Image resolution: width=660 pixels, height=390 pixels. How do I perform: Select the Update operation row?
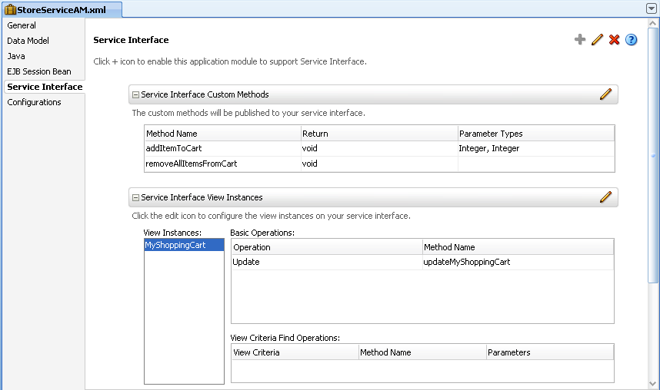[x=246, y=262]
